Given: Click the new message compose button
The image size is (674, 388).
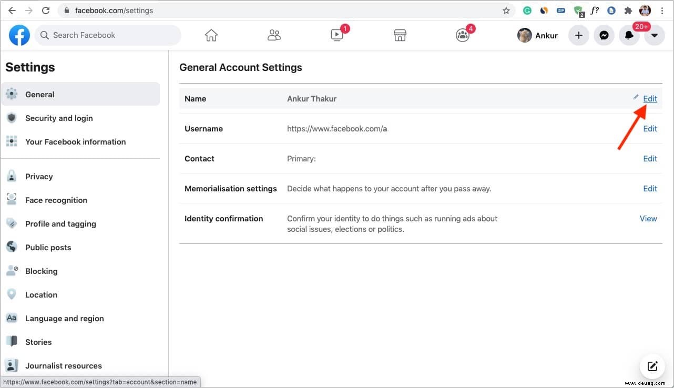Looking at the screenshot, I should (652, 366).
